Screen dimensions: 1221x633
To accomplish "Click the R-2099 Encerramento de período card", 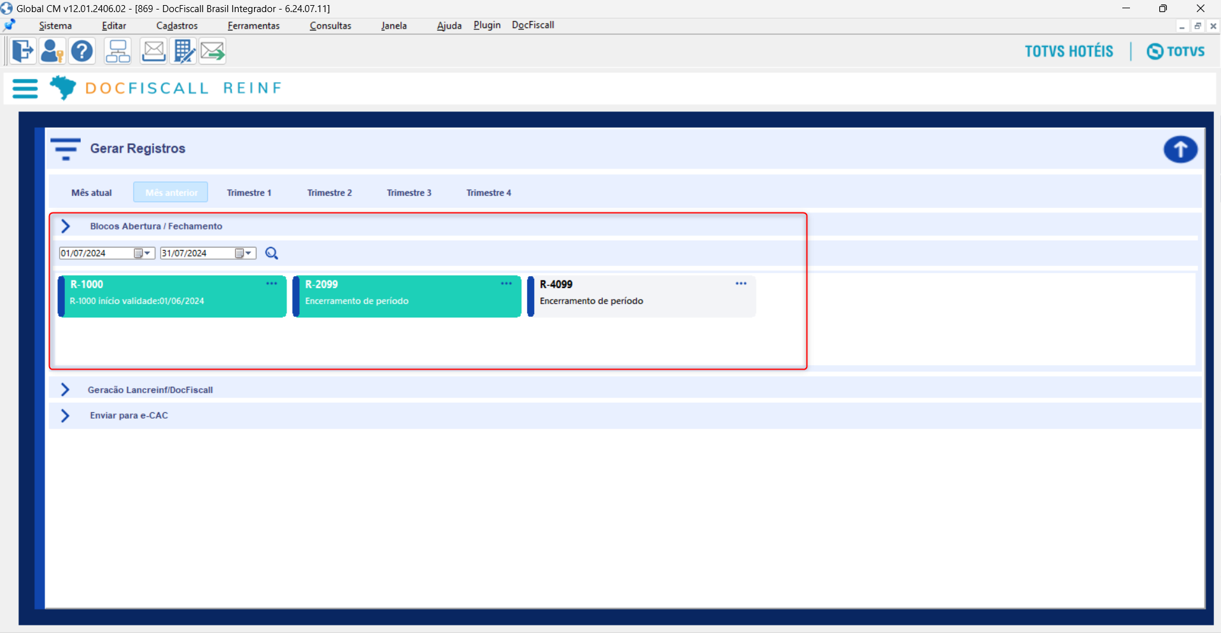I will 407,296.
